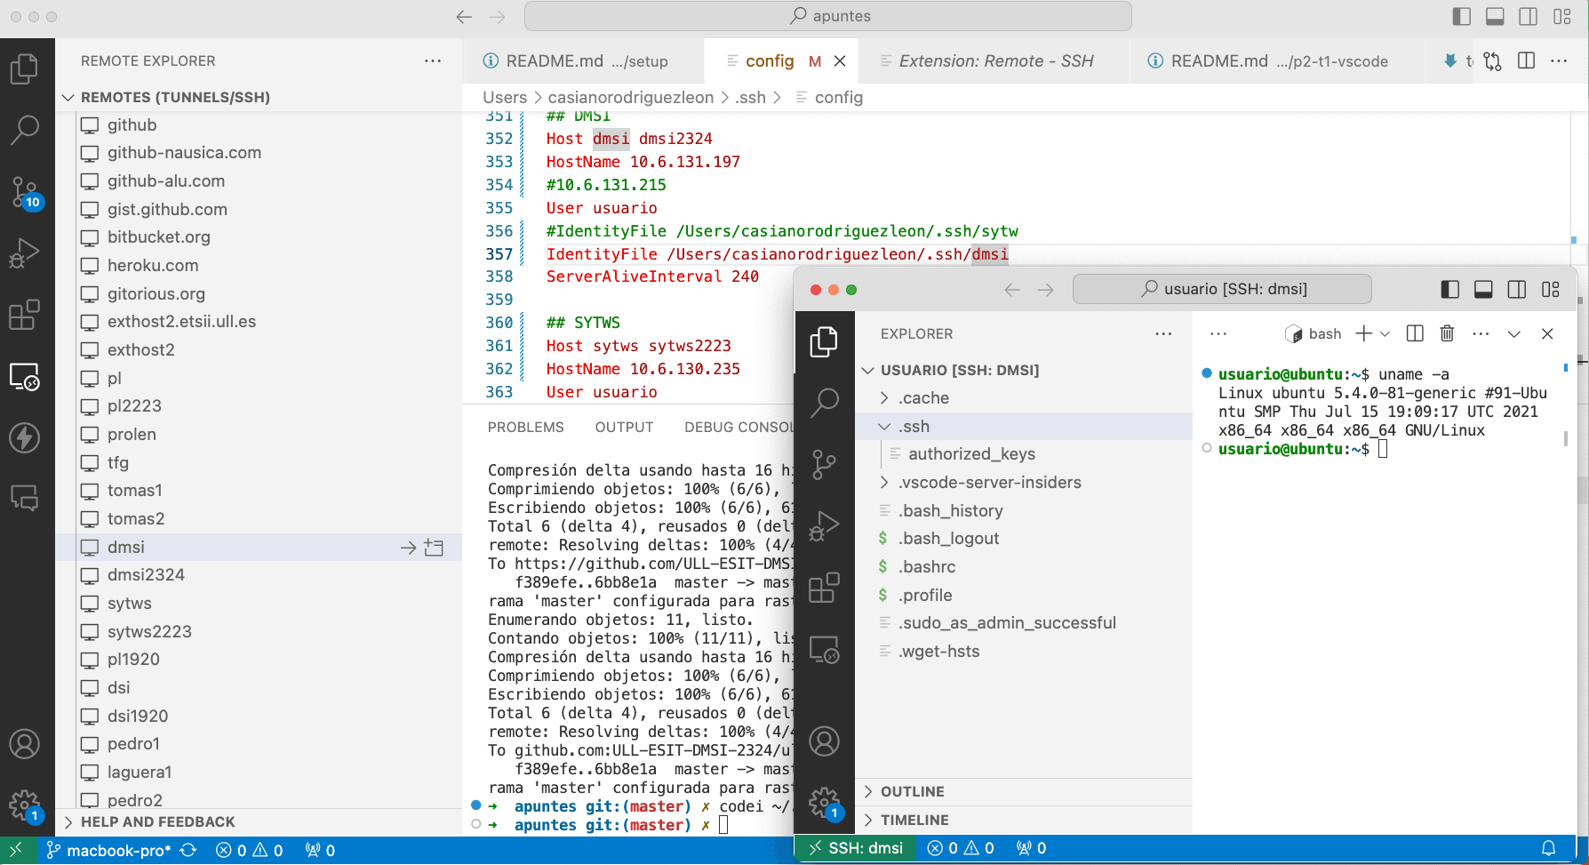Open Source Control view with 10 badge

tap(24, 191)
